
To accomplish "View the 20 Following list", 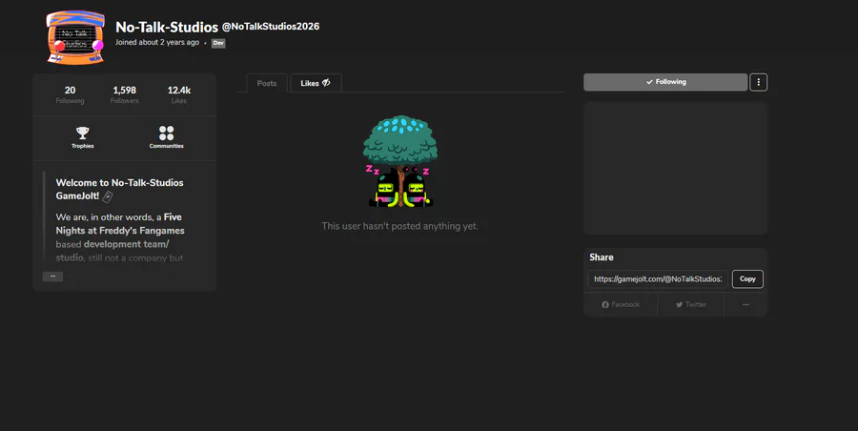I will click(x=70, y=94).
